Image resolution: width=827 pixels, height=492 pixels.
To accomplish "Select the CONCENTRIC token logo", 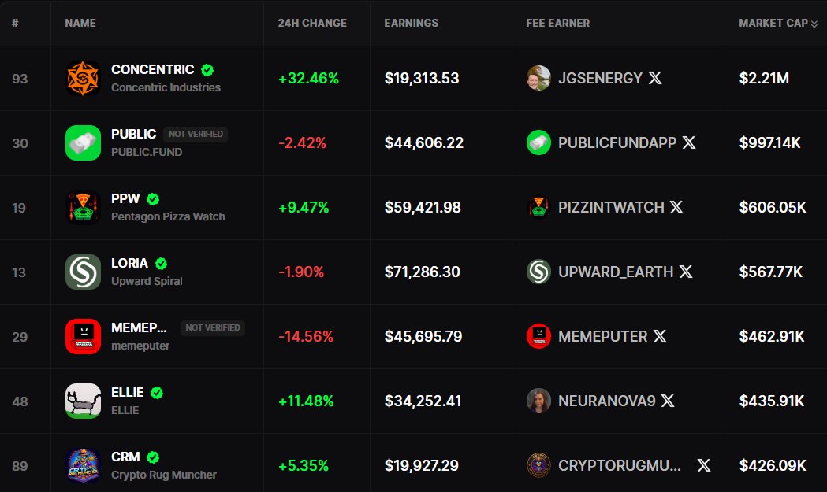I will click(81, 78).
